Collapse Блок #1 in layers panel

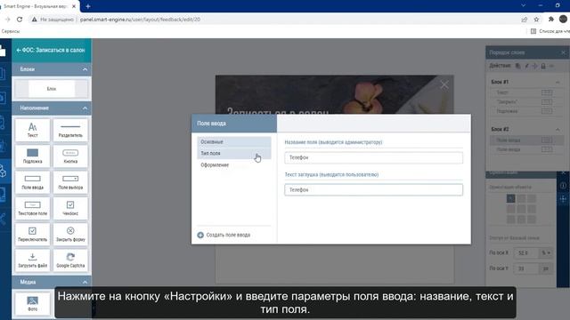coord(558,83)
